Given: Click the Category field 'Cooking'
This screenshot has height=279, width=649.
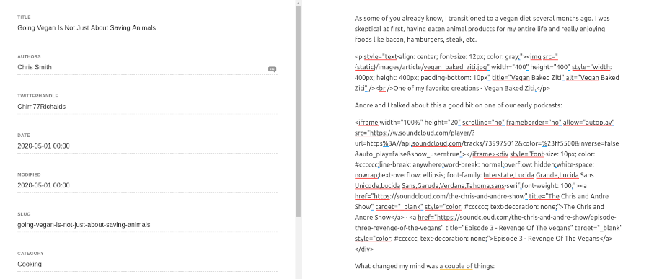Looking at the screenshot, I should [147, 264].
